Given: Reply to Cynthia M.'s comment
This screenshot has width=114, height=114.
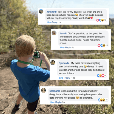Looking at the screenshot, I should [67, 78].
